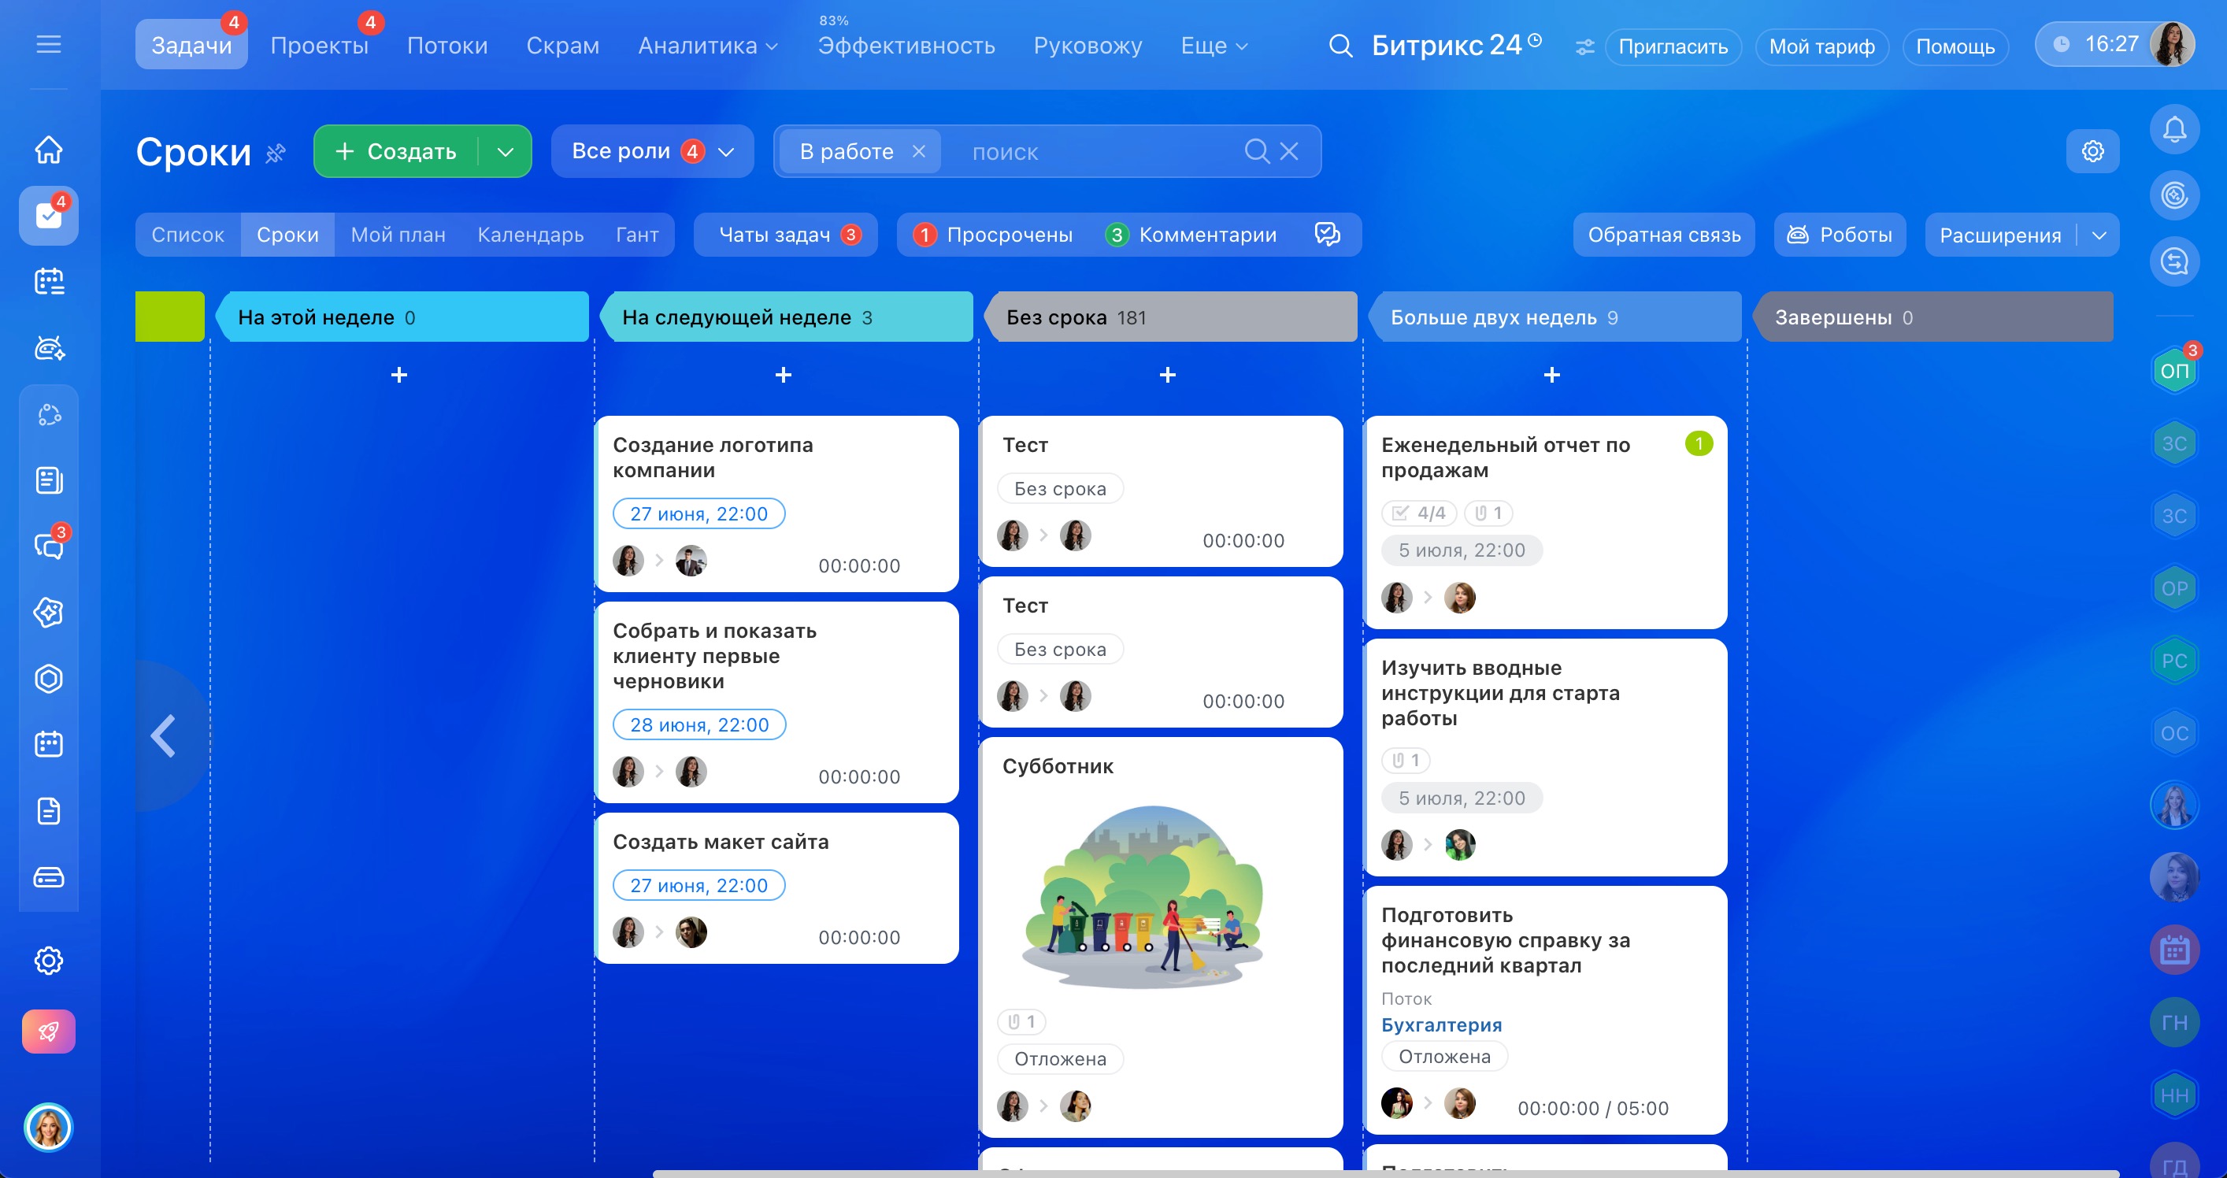
Task: Add a task in Больше двух недель column
Action: [x=1552, y=375]
